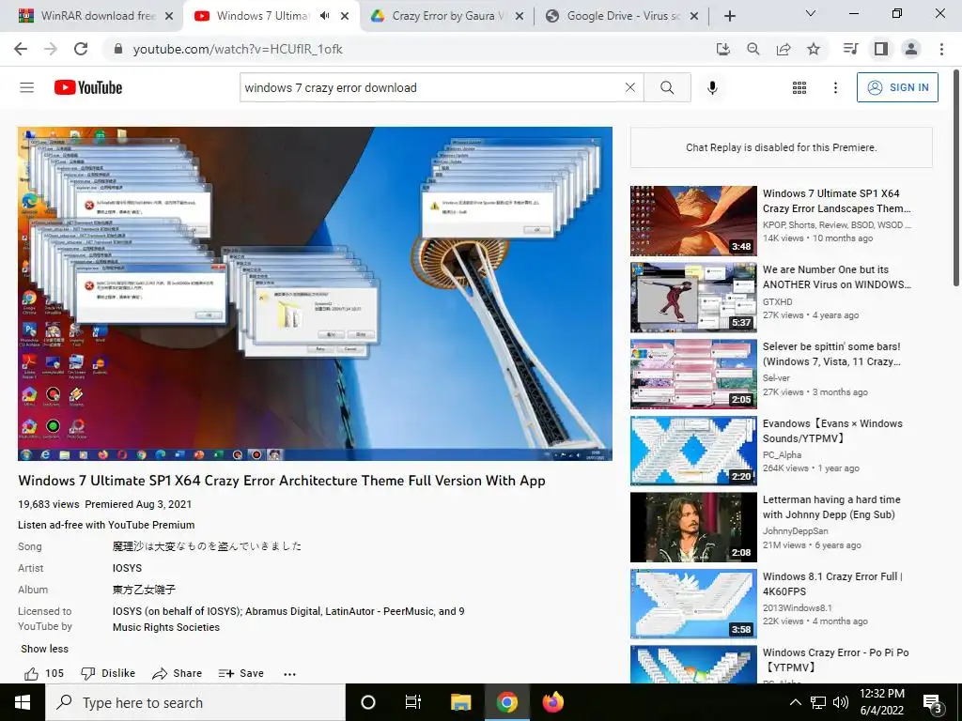Click the video player

point(315,293)
